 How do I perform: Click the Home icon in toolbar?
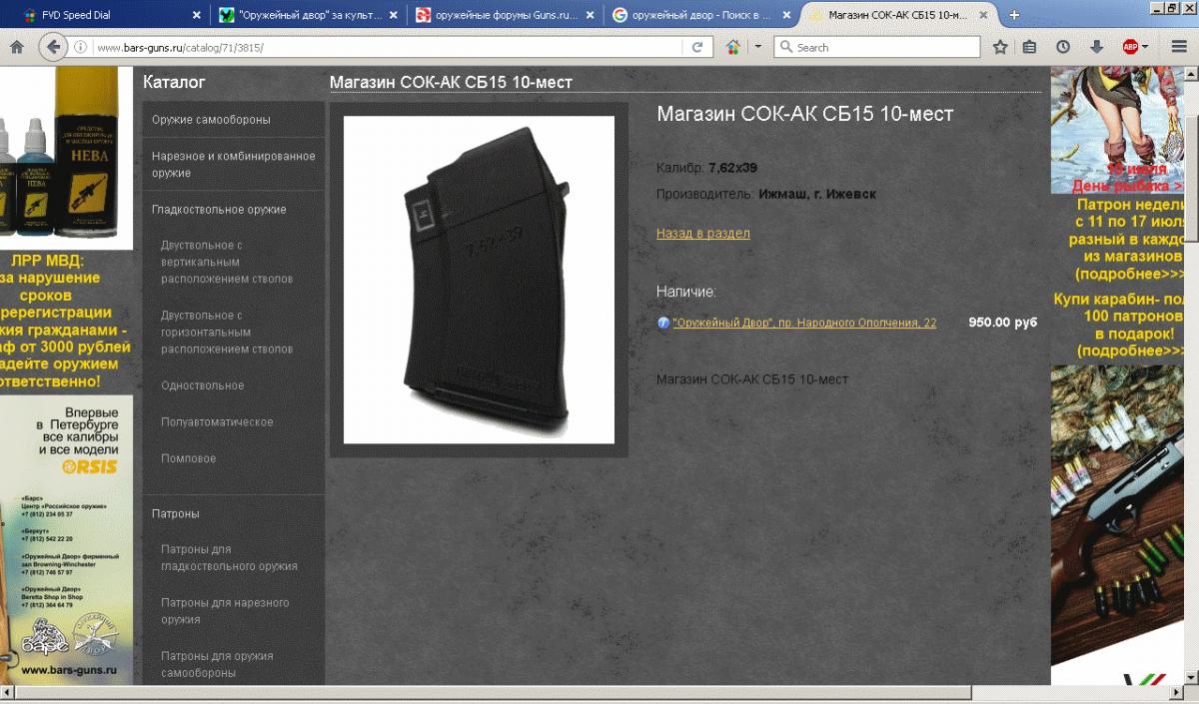17,47
